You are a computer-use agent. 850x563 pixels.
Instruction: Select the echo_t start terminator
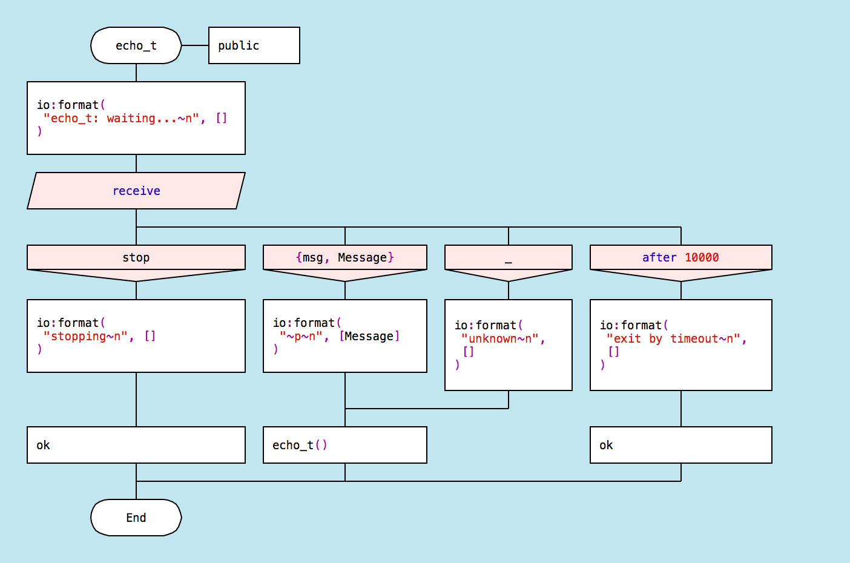(136, 45)
